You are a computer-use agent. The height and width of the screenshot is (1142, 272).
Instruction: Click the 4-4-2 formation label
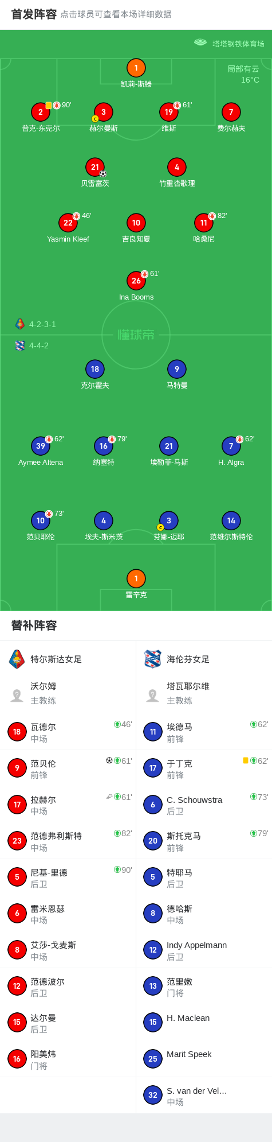(x=39, y=345)
